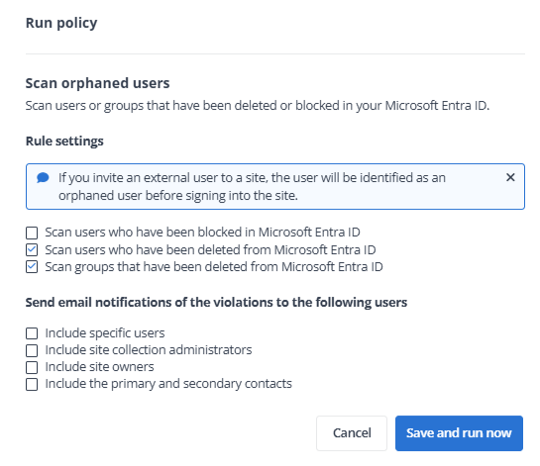The image size is (540, 466).
Task: Click the blue speech bubble info icon
Action: click(x=43, y=178)
